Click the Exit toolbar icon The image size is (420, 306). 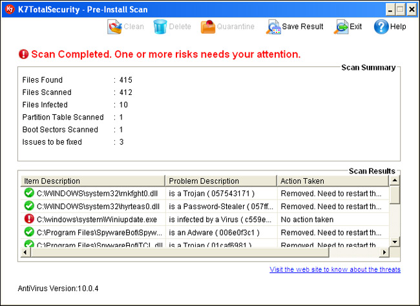pyautogui.click(x=341, y=26)
